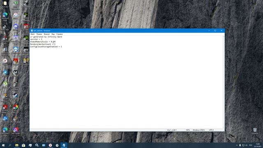Click the active Notepad taskbar button
Screen dimensions: 263x148
[64, 145]
